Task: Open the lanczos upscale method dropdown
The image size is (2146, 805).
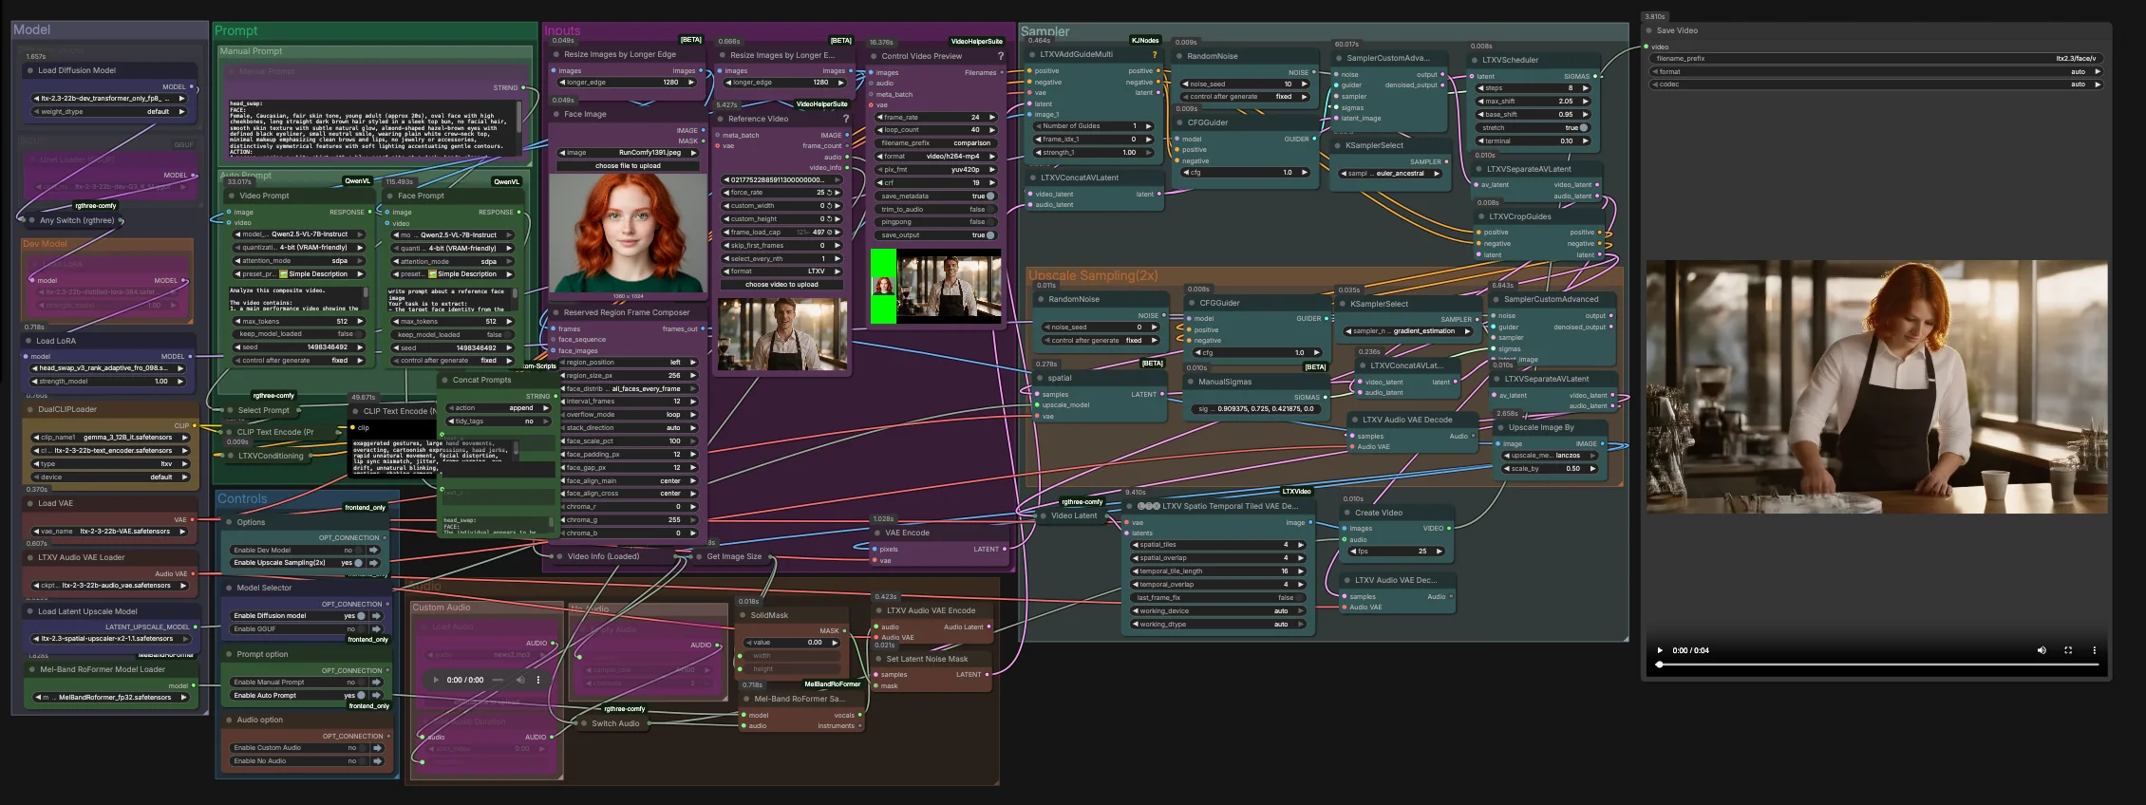Action: [1550, 456]
